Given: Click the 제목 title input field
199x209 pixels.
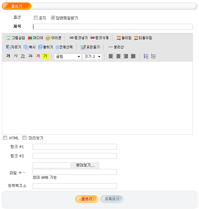Looking at the screenshot, I should click(113, 26).
